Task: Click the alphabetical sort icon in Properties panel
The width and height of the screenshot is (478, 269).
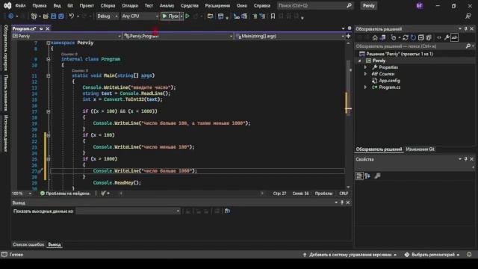Action: (x=367, y=176)
